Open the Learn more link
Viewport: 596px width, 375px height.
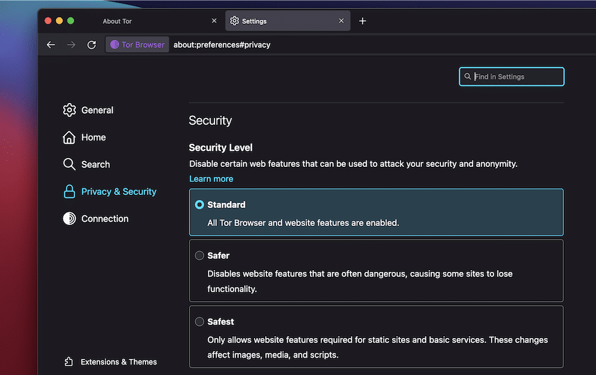[x=211, y=178]
